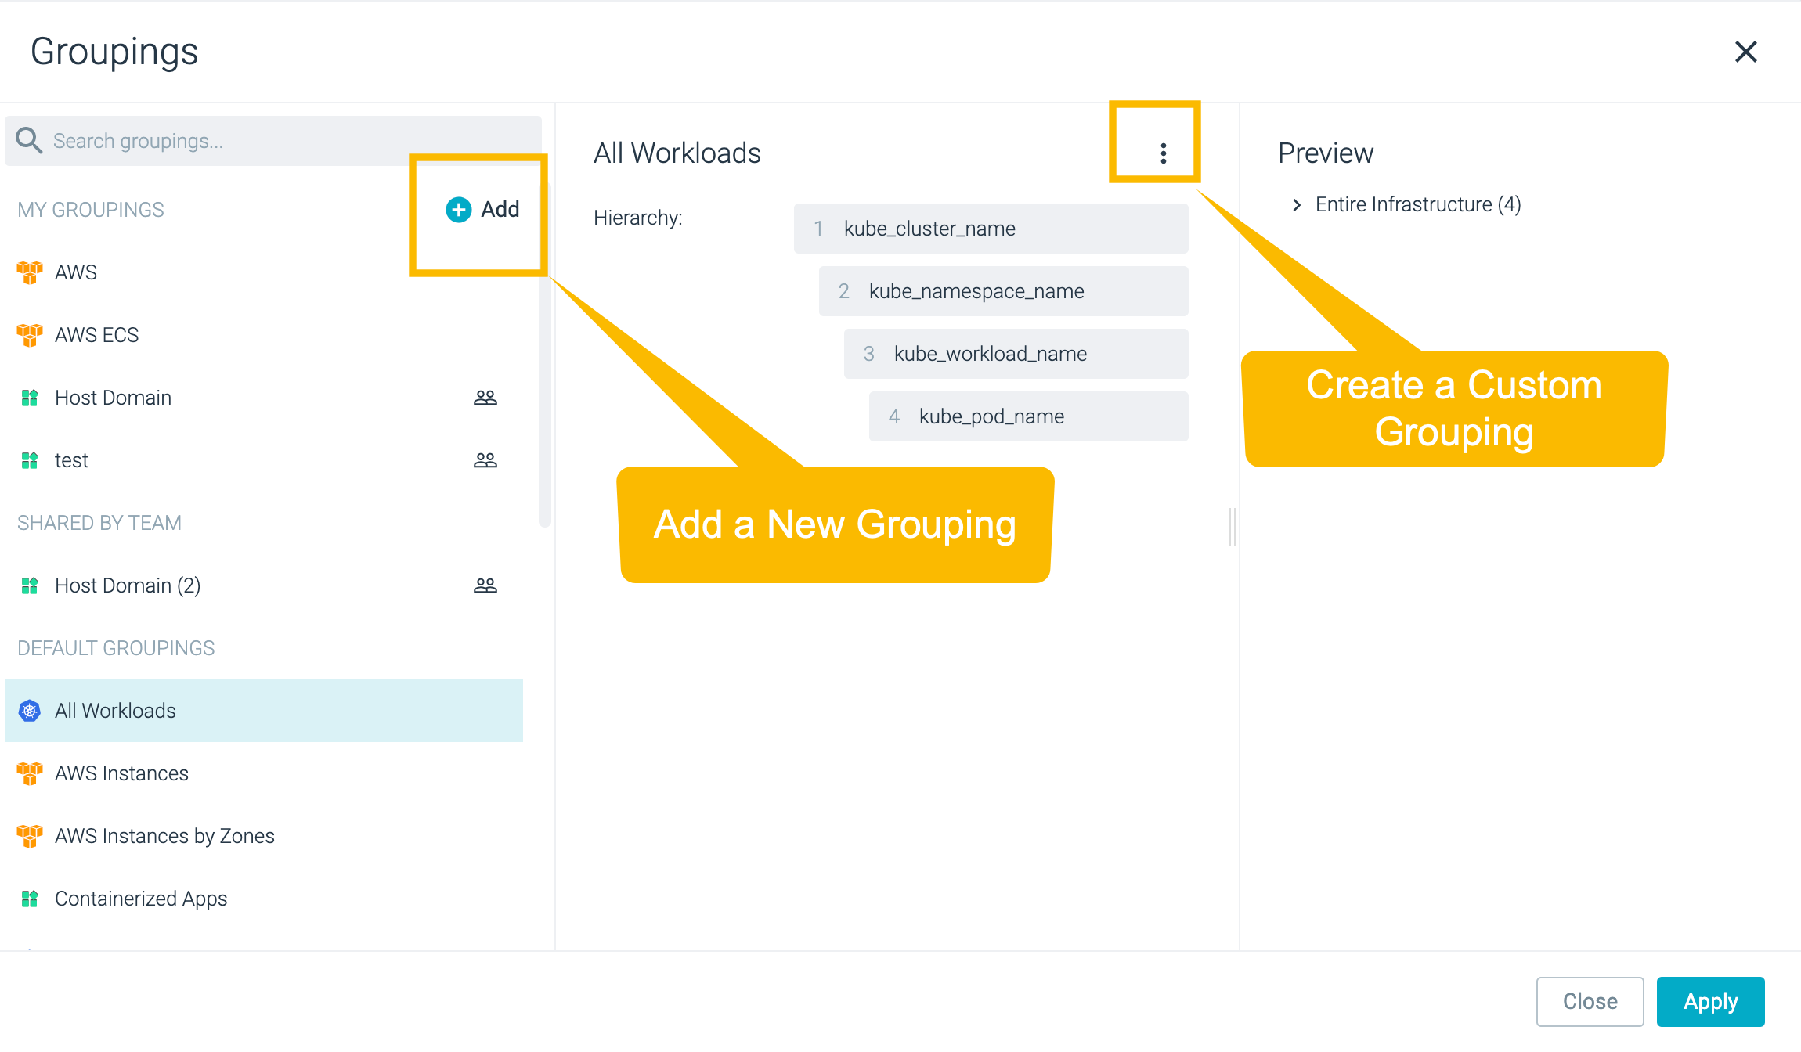
Task: Select All Workloads default grouping
Action: (263, 711)
